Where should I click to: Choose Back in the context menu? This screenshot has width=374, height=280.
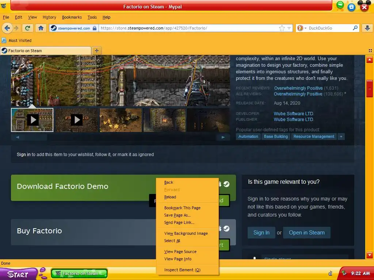tap(187, 182)
